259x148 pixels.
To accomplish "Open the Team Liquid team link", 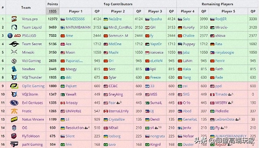I will coord(32,27).
